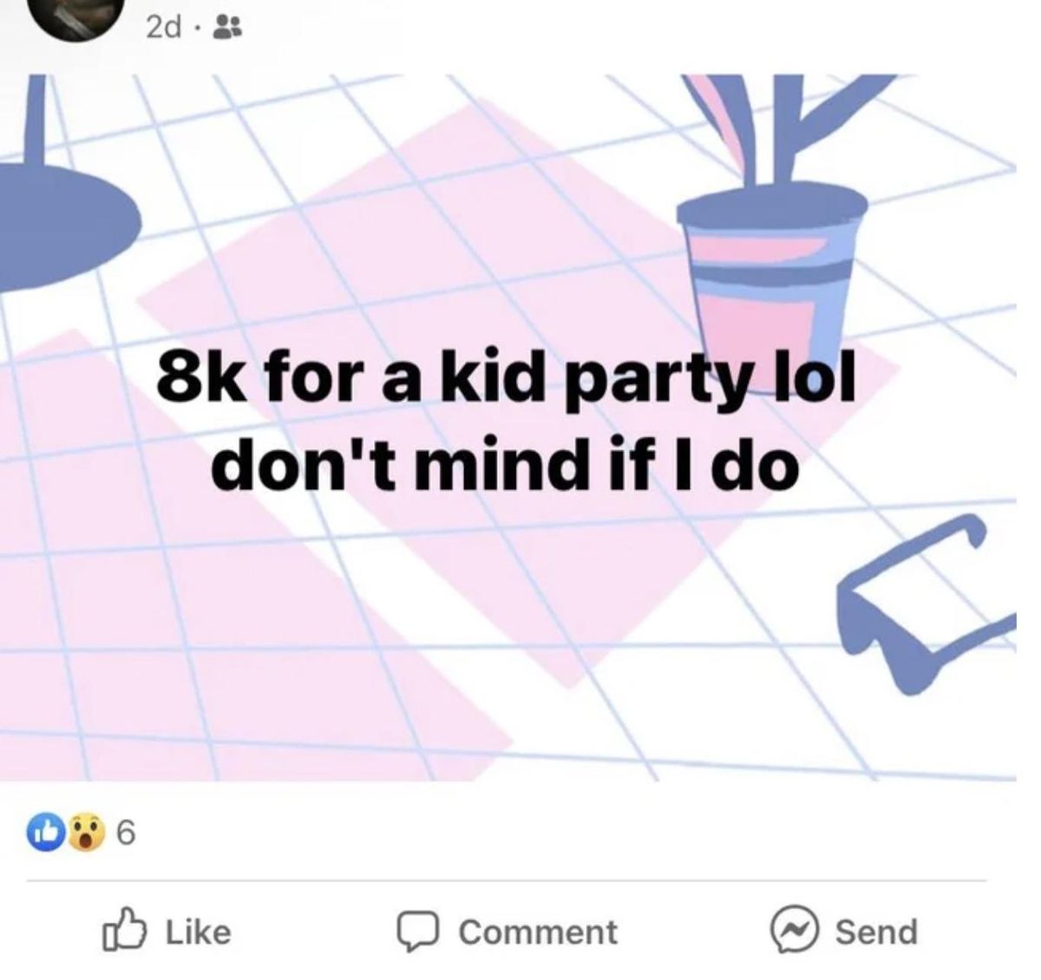Click the Comment label text
The width and height of the screenshot is (1041, 980).
click(x=538, y=932)
